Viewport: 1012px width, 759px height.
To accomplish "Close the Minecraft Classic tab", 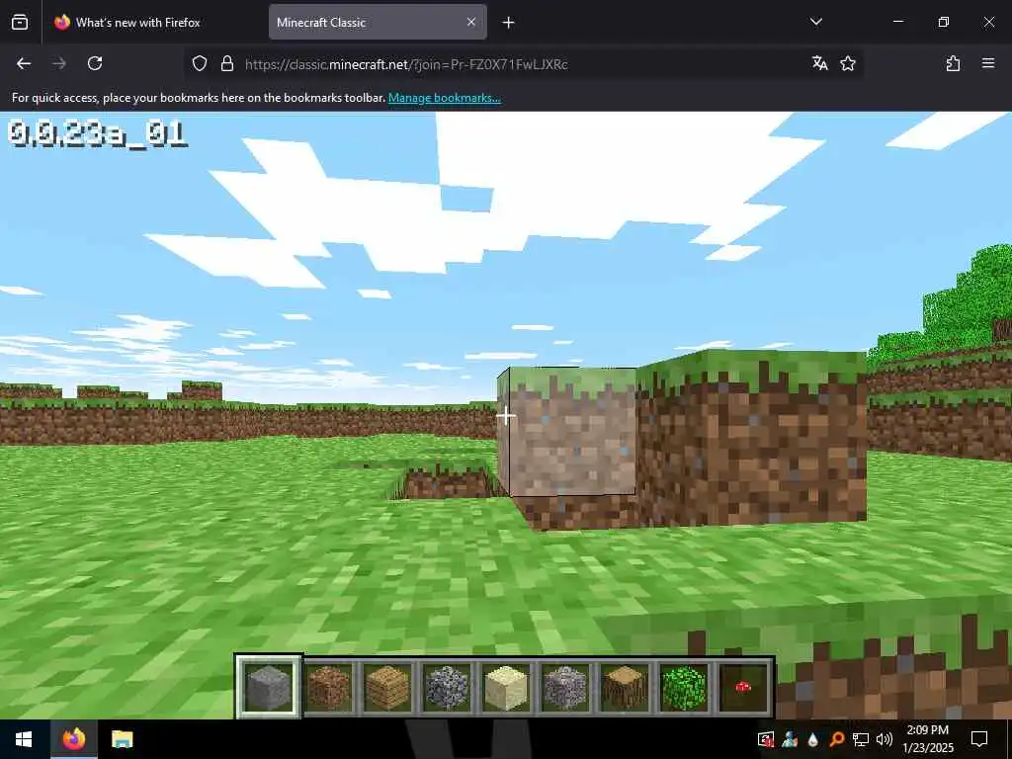I will point(471,22).
